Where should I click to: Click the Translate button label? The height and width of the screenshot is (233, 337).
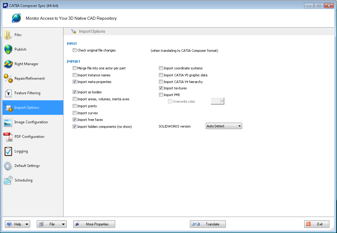coord(212,224)
